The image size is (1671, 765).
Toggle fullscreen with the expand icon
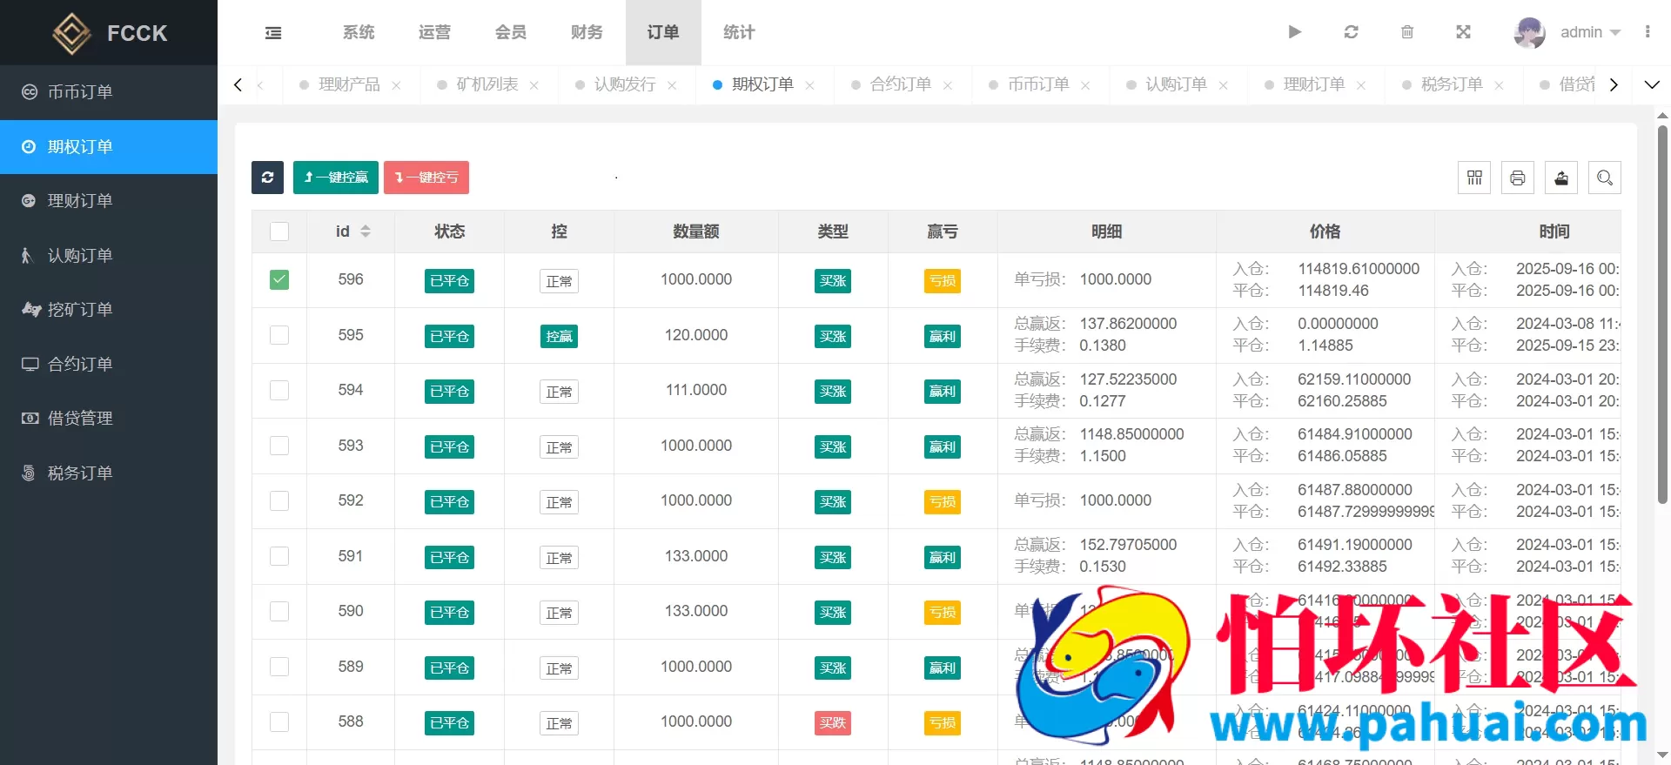[1463, 32]
